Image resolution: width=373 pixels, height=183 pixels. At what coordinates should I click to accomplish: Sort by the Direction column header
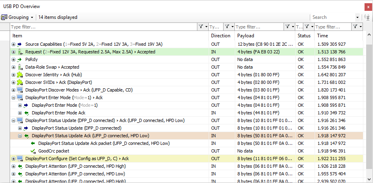[x=221, y=36]
